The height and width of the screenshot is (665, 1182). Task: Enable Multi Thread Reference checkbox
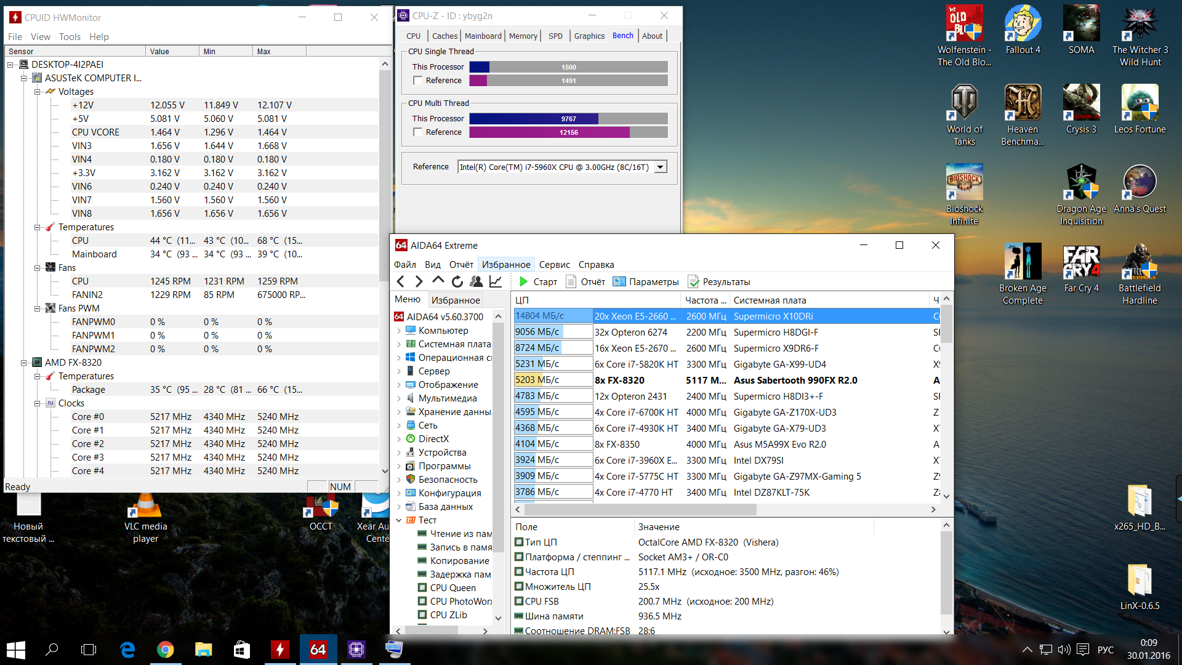point(418,132)
